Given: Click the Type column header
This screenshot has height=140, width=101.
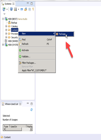Looking at the screenshot, I should click(x=6, y=126).
